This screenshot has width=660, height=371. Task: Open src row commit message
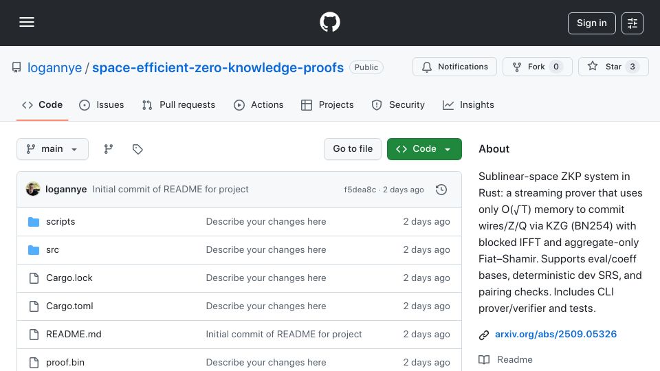tap(266, 250)
